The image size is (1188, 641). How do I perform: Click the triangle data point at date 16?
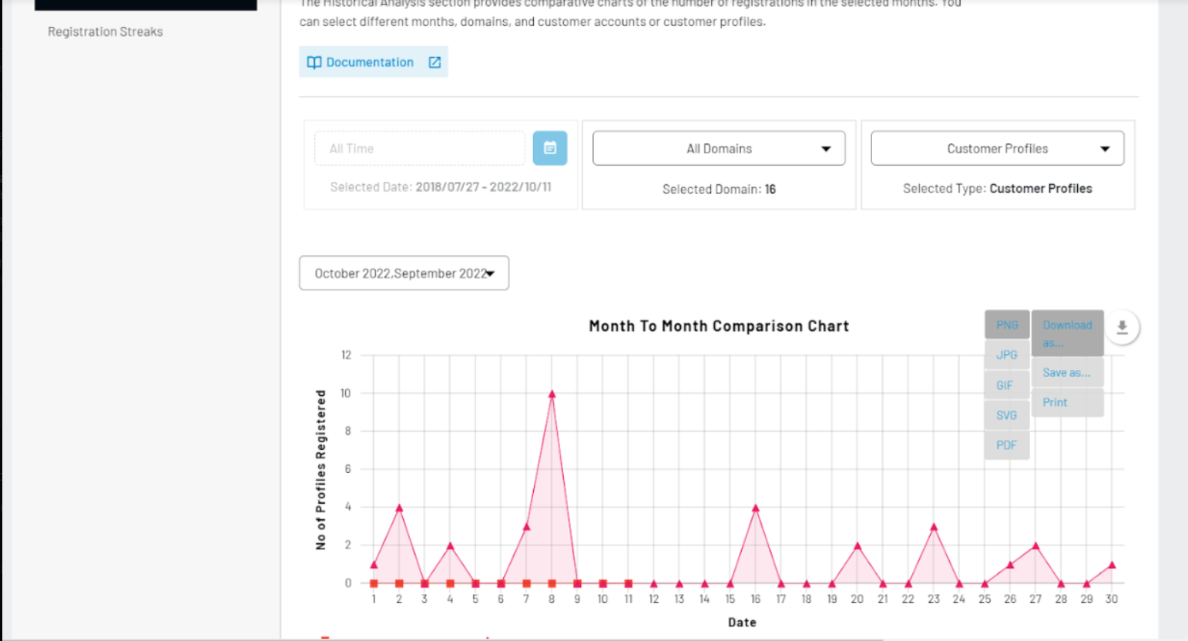pyautogui.click(x=755, y=508)
